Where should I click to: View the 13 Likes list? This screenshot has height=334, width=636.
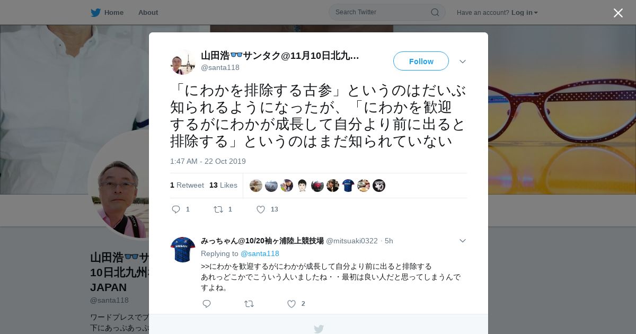pos(223,185)
